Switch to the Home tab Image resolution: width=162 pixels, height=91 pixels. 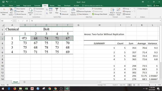(x=11, y=6)
